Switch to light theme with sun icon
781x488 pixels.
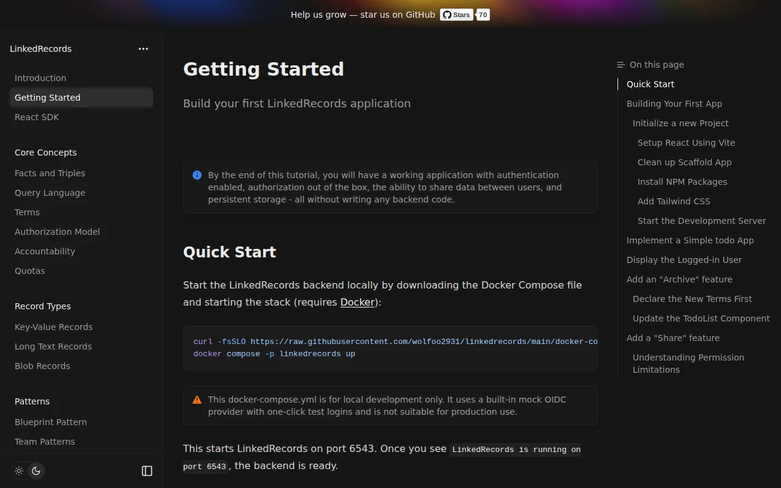[19, 471]
